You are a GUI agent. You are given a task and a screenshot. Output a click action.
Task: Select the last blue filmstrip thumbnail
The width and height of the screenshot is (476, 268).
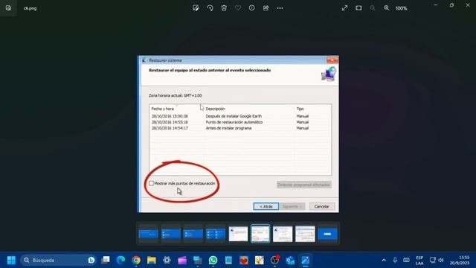point(327,234)
